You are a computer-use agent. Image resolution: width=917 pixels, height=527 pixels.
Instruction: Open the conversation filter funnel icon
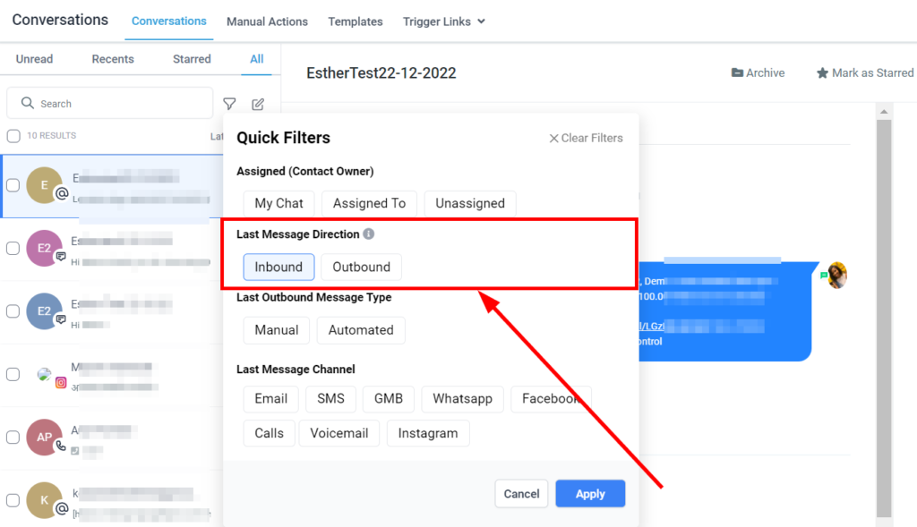[x=229, y=104]
